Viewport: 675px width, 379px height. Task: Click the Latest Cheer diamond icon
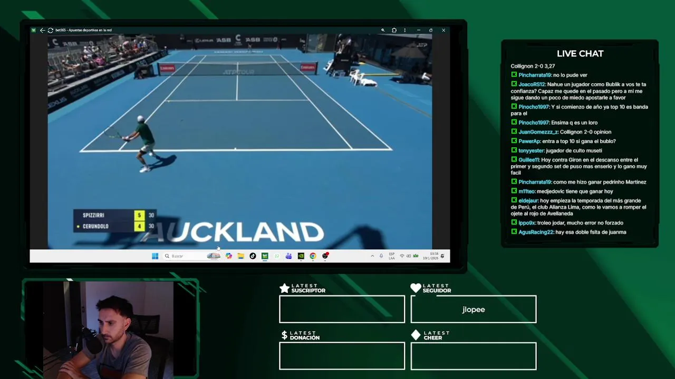[x=416, y=335]
